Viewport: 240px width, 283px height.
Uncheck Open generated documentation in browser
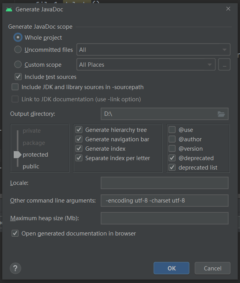[x=15, y=234]
